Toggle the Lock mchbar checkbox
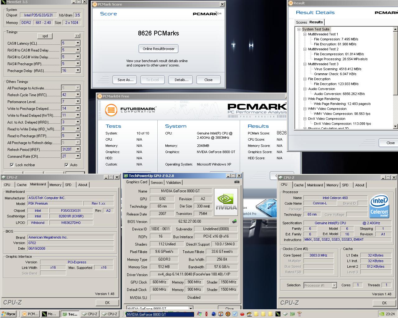The image size is (398, 318). tap(12, 165)
